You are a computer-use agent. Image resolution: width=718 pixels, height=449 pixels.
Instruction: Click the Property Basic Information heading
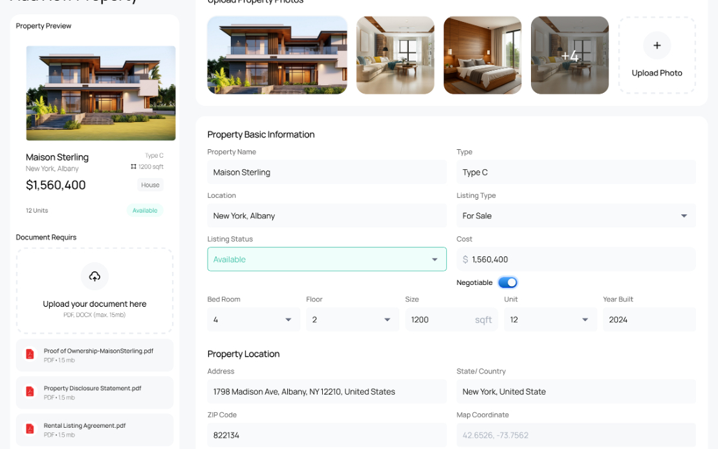[x=261, y=134]
